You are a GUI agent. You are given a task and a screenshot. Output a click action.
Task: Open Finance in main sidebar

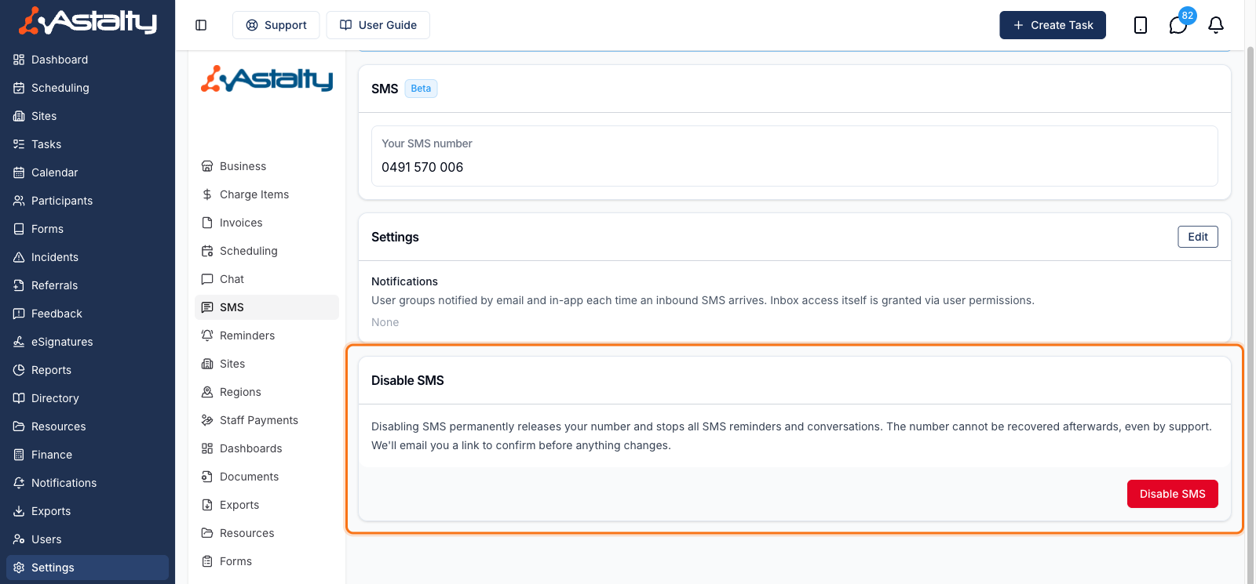pyautogui.click(x=87, y=455)
